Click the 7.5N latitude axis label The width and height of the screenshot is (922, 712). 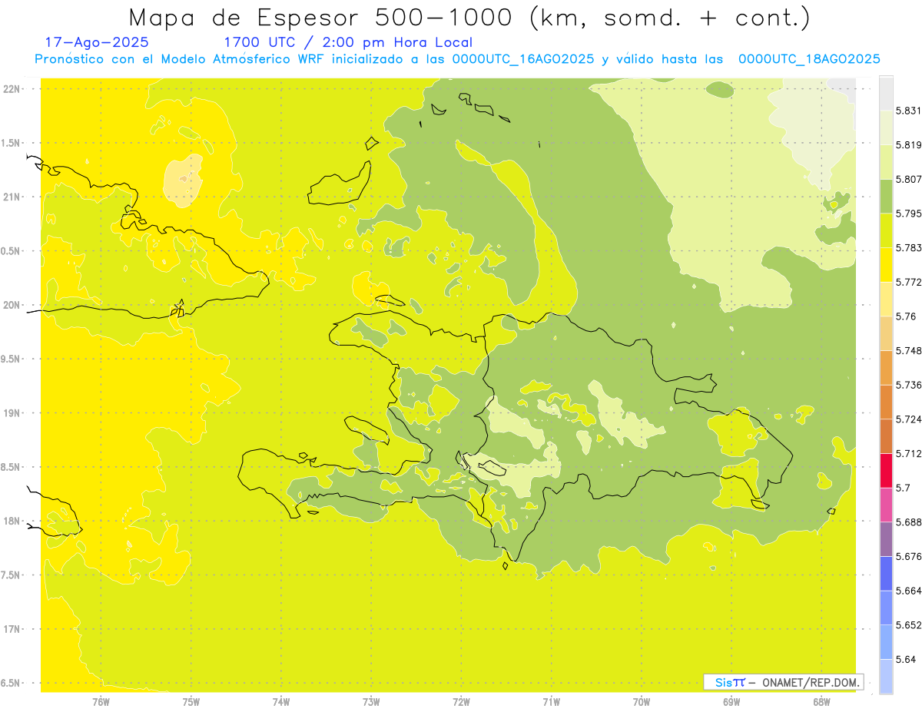[x=11, y=575]
